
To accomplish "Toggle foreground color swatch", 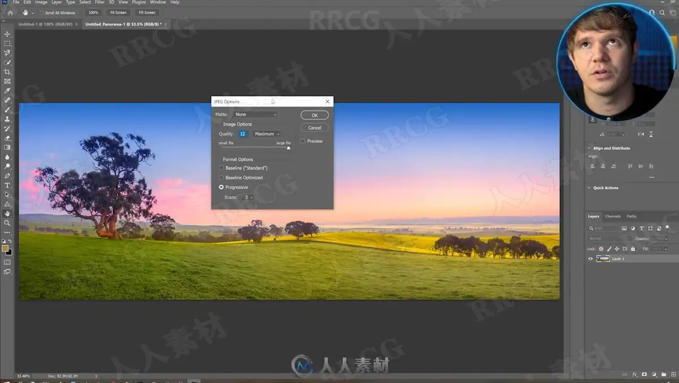I will pos(5,248).
